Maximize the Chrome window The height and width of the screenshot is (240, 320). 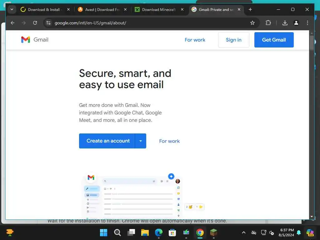point(292,9)
